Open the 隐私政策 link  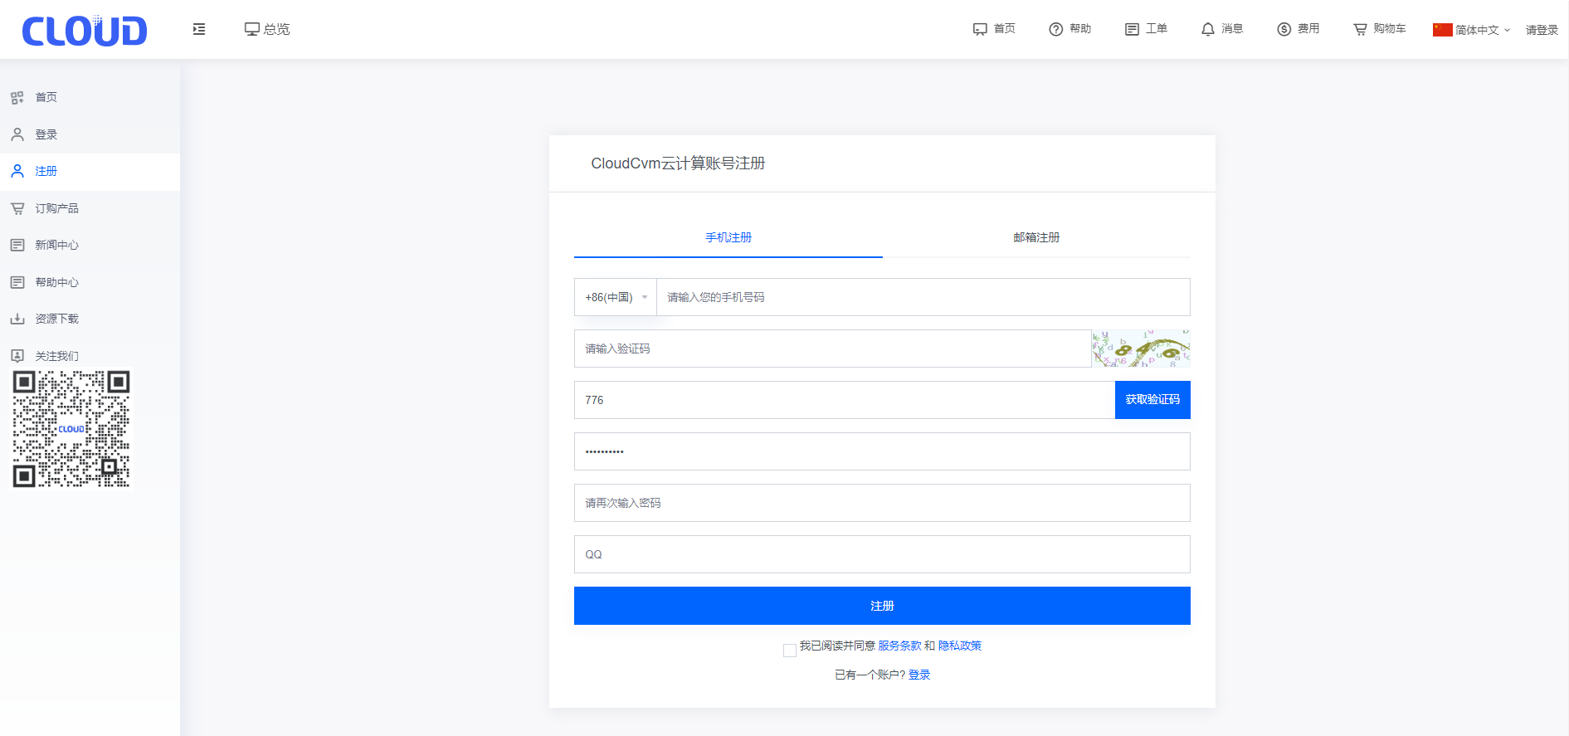pyautogui.click(x=960, y=646)
